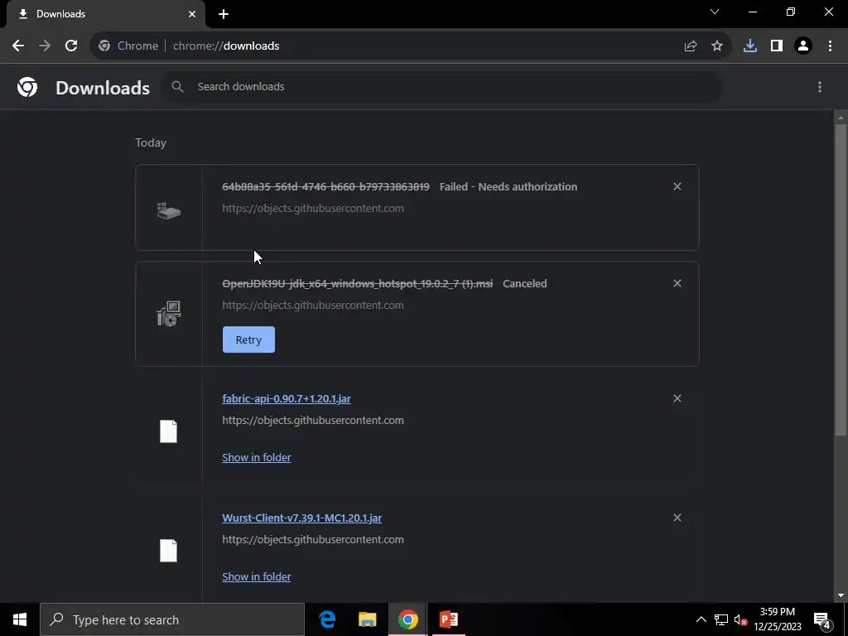The height and width of the screenshot is (636, 848).
Task: Click the document icon of fabric-api download
Action: click(169, 431)
